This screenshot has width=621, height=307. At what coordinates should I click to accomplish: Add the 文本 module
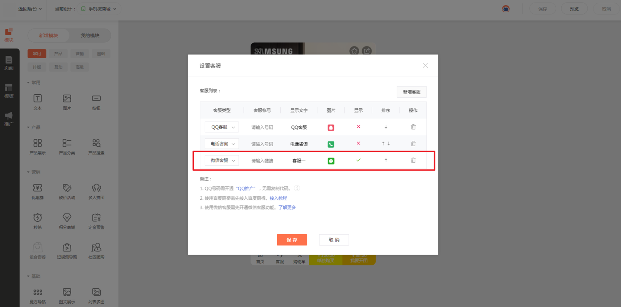[x=37, y=102]
